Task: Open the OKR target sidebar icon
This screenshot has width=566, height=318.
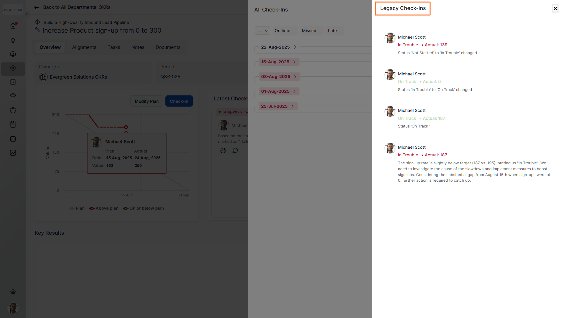Action: click(13, 68)
